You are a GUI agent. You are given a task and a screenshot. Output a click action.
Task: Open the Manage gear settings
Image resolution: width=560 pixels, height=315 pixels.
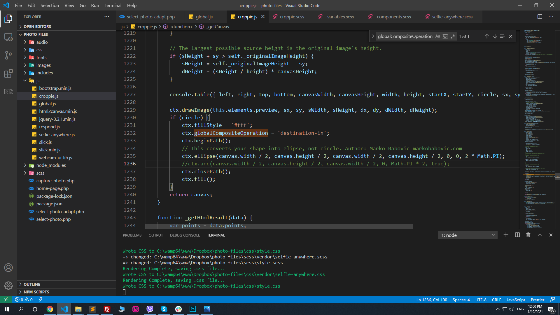[8, 285]
